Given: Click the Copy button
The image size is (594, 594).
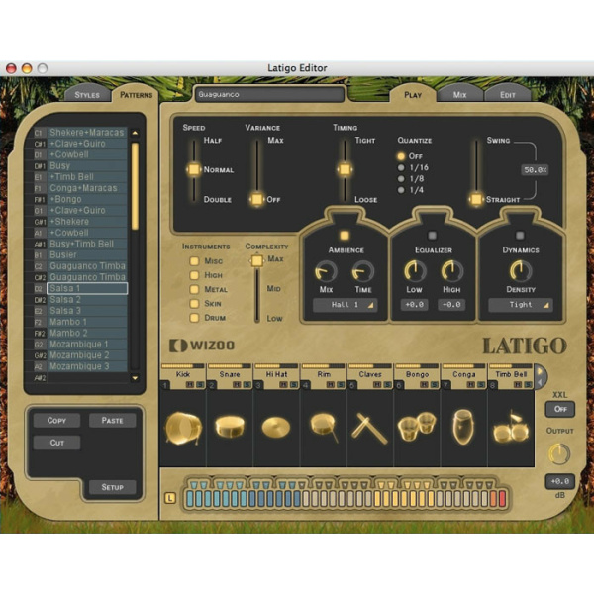Looking at the screenshot, I should [56, 420].
